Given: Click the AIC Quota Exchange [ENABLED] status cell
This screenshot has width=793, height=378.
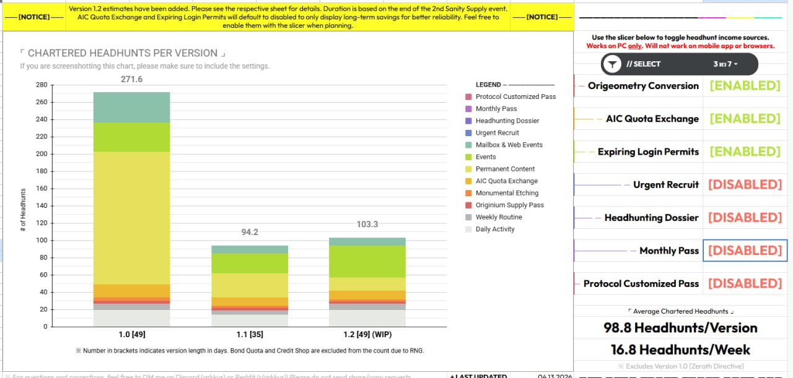Looking at the screenshot, I should point(745,119).
